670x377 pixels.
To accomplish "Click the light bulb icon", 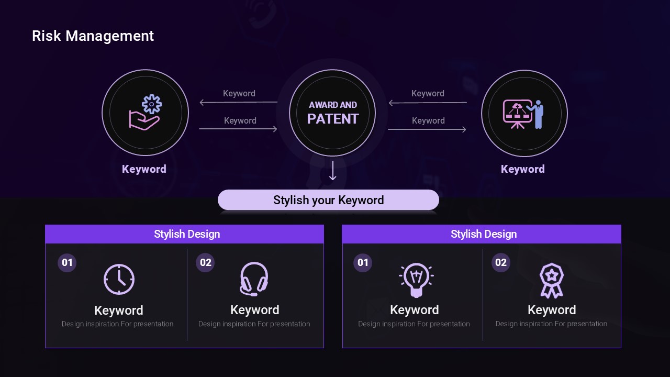I will click(x=416, y=280).
